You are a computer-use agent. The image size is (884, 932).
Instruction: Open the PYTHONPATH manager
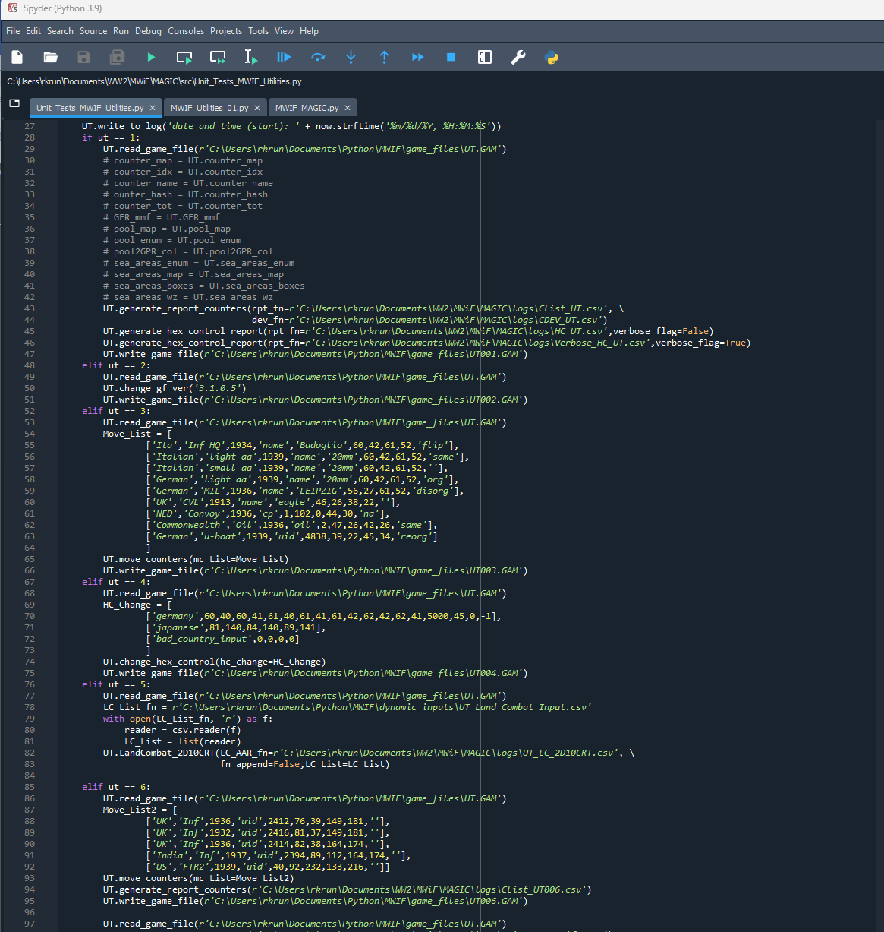552,57
